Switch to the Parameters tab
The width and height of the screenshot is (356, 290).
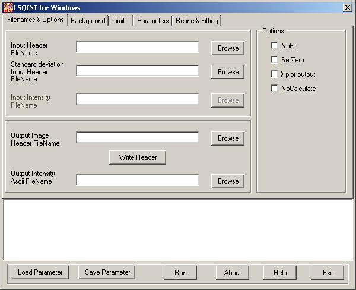[x=153, y=21]
